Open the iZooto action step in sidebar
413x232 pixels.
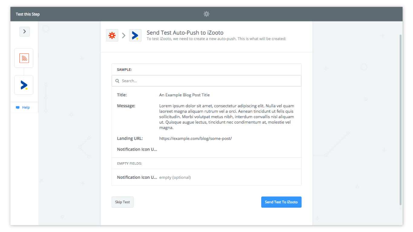24,85
